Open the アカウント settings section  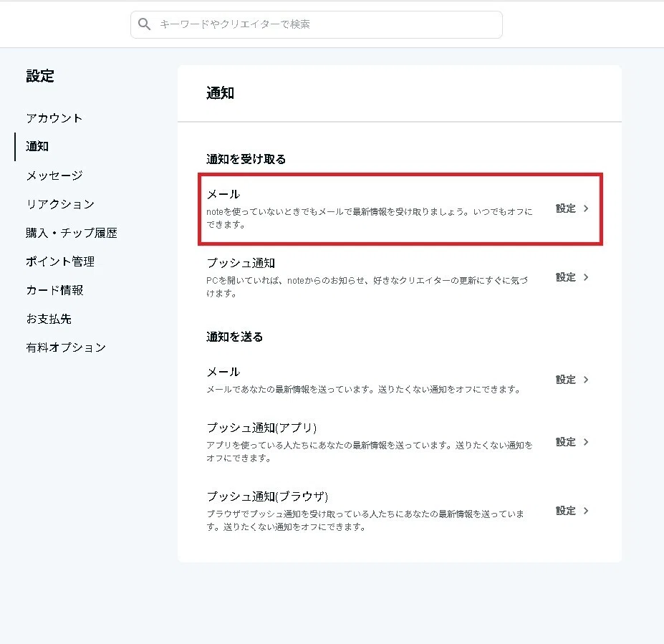pos(54,118)
